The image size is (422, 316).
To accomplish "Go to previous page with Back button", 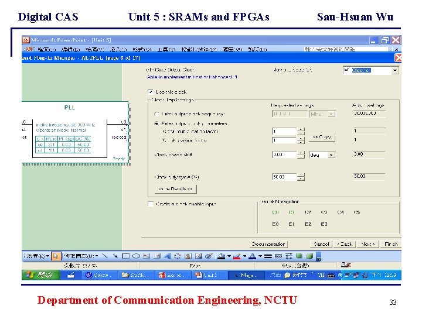I will point(345,244).
